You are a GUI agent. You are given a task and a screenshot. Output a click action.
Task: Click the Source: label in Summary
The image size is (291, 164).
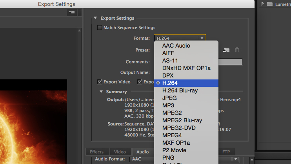point(115,124)
